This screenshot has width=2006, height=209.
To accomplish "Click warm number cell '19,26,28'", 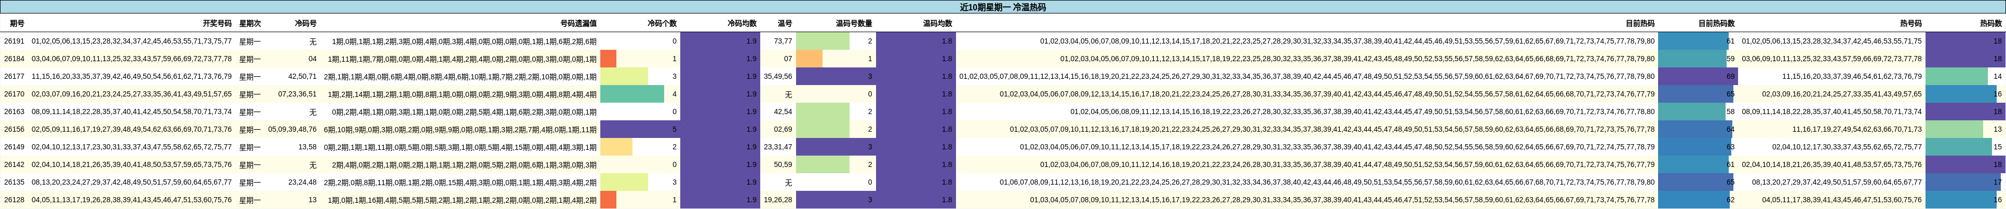I will [x=779, y=200].
